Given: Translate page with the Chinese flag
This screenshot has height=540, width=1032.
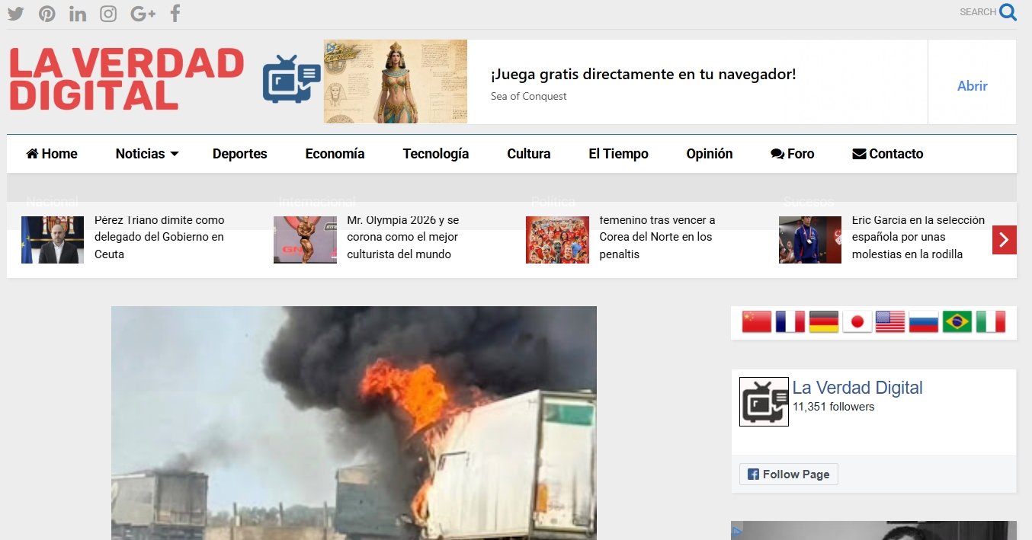Looking at the screenshot, I should point(757,321).
